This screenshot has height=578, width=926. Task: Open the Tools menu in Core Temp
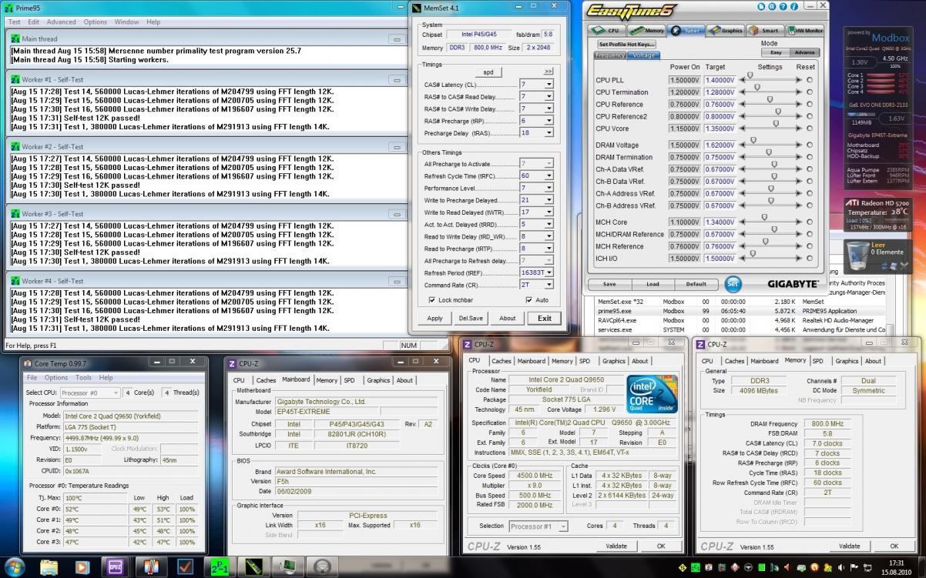pyautogui.click(x=83, y=378)
